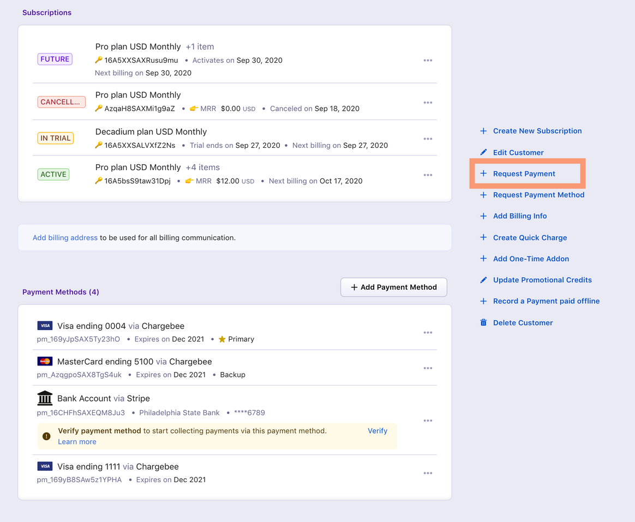Click the bank building icon
The width and height of the screenshot is (635, 522).
(x=45, y=398)
